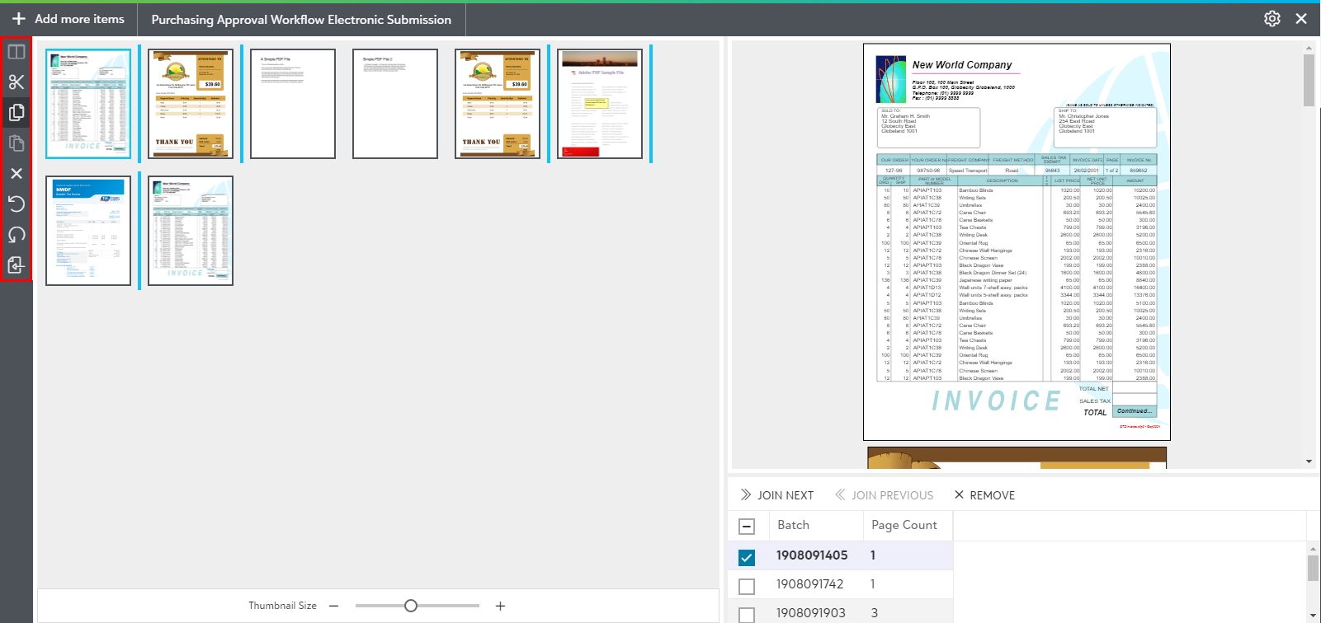
Task: Toggle the select-all batches header checkbox
Action: pos(747,526)
